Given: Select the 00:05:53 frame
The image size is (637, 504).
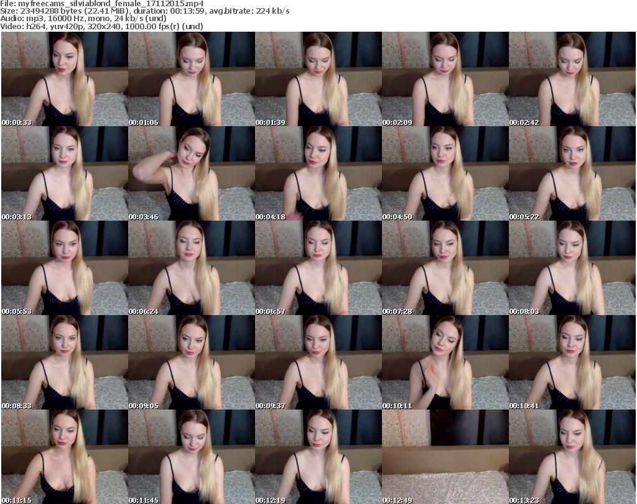Looking at the screenshot, I should 65,268.
